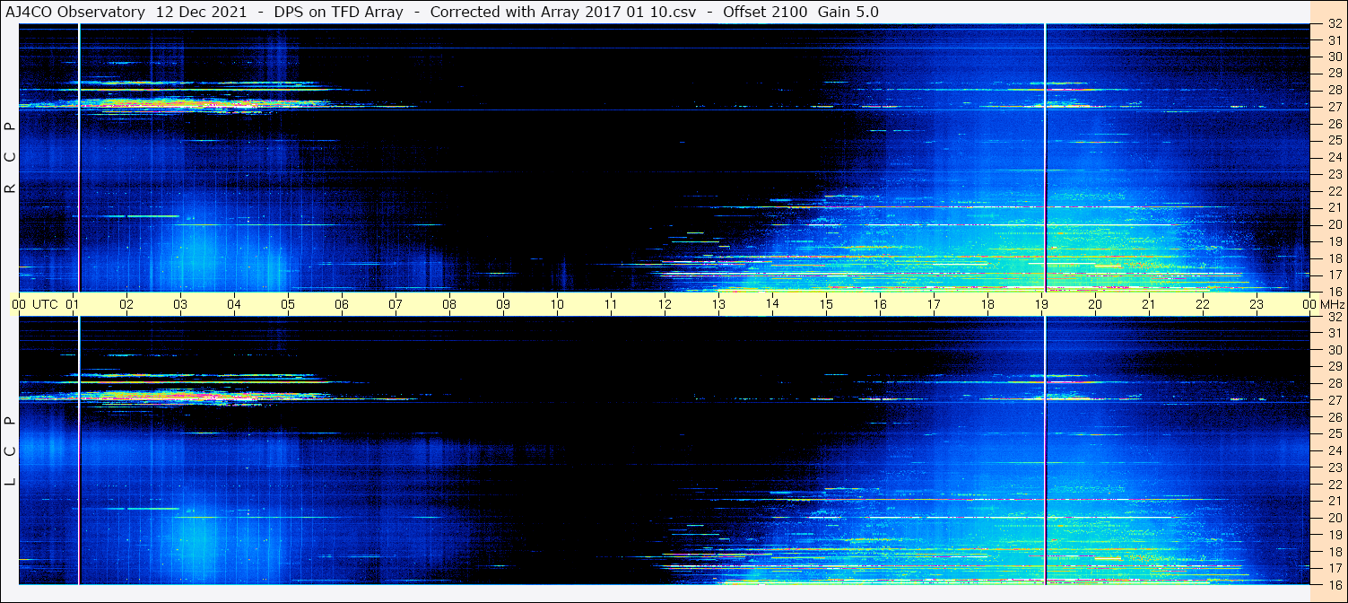Click the RCP vertical panel label
This screenshot has width=1348, height=603.
[x=11, y=157]
